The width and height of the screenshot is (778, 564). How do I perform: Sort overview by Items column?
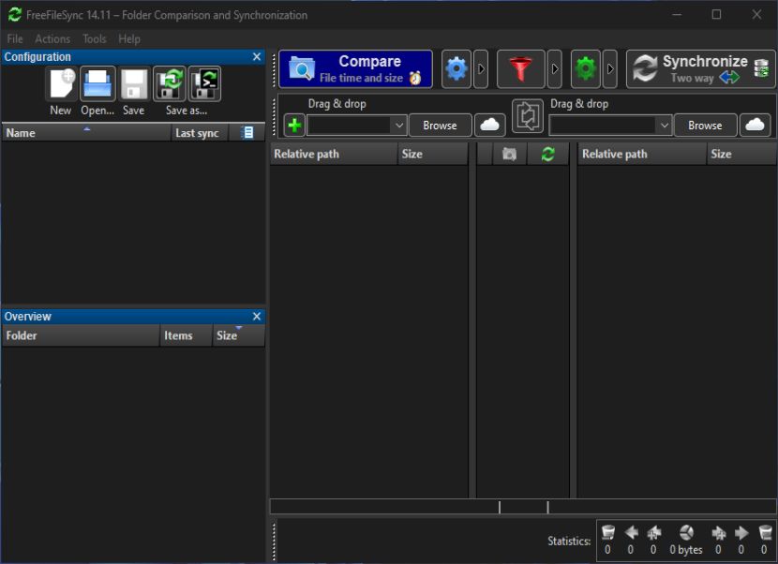(x=187, y=335)
